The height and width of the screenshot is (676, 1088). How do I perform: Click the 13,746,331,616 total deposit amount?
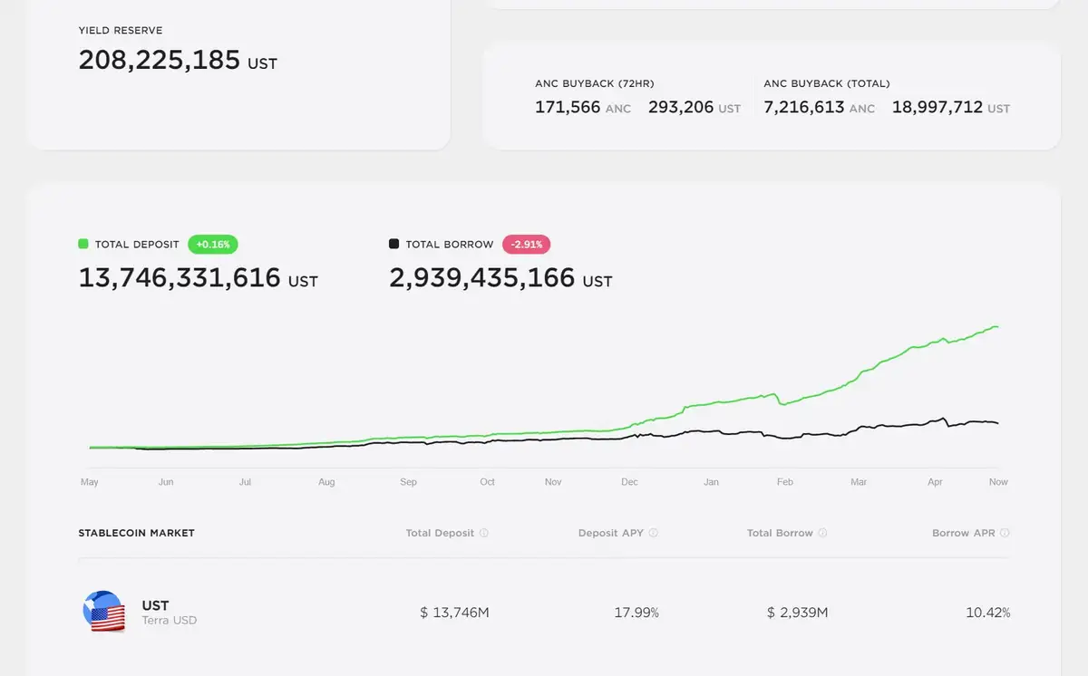pos(180,277)
